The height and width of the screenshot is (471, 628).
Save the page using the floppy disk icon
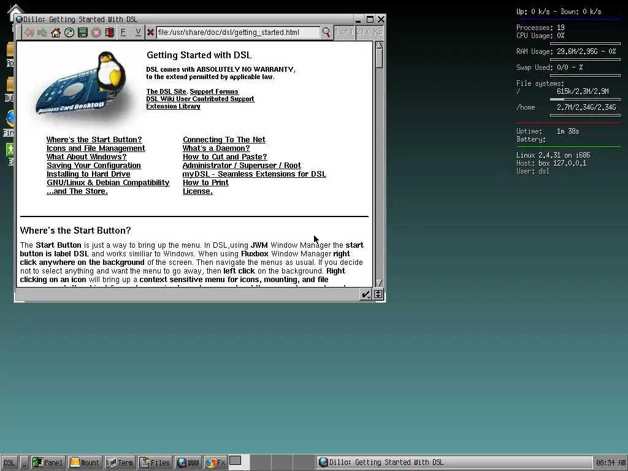(83, 33)
